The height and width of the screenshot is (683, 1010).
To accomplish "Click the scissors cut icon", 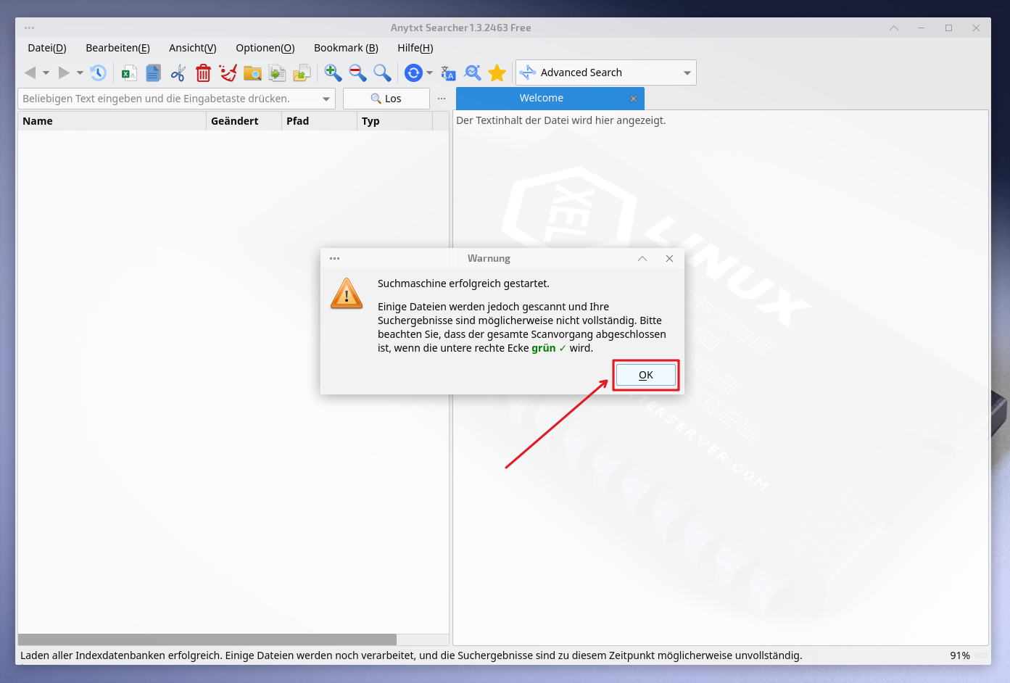I will pyautogui.click(x=178, y=73).
